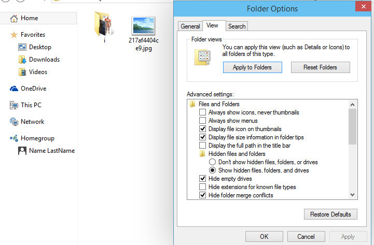Click the Hidden files and folders folder icon
Screen dimensions: 374x245
[202, 154]
